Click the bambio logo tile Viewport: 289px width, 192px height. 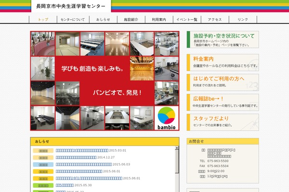click(x=167, y=118)
